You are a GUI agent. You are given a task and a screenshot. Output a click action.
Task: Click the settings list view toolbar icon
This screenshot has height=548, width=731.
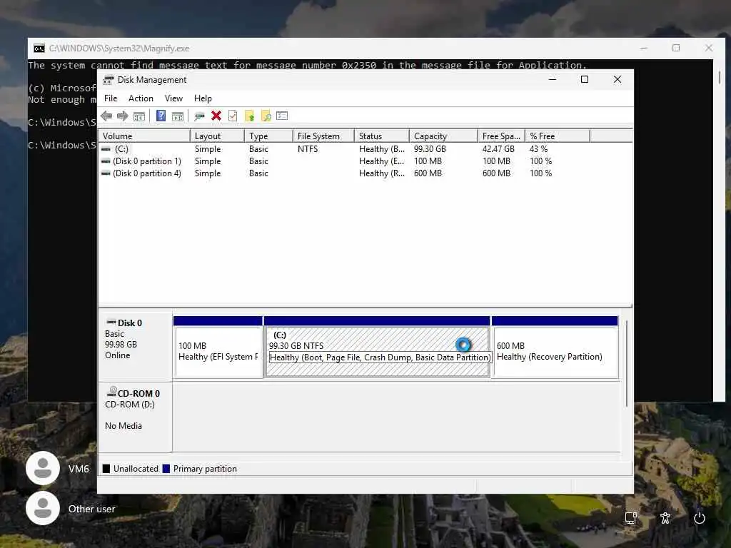282,116
